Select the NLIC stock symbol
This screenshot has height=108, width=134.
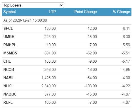8,86
